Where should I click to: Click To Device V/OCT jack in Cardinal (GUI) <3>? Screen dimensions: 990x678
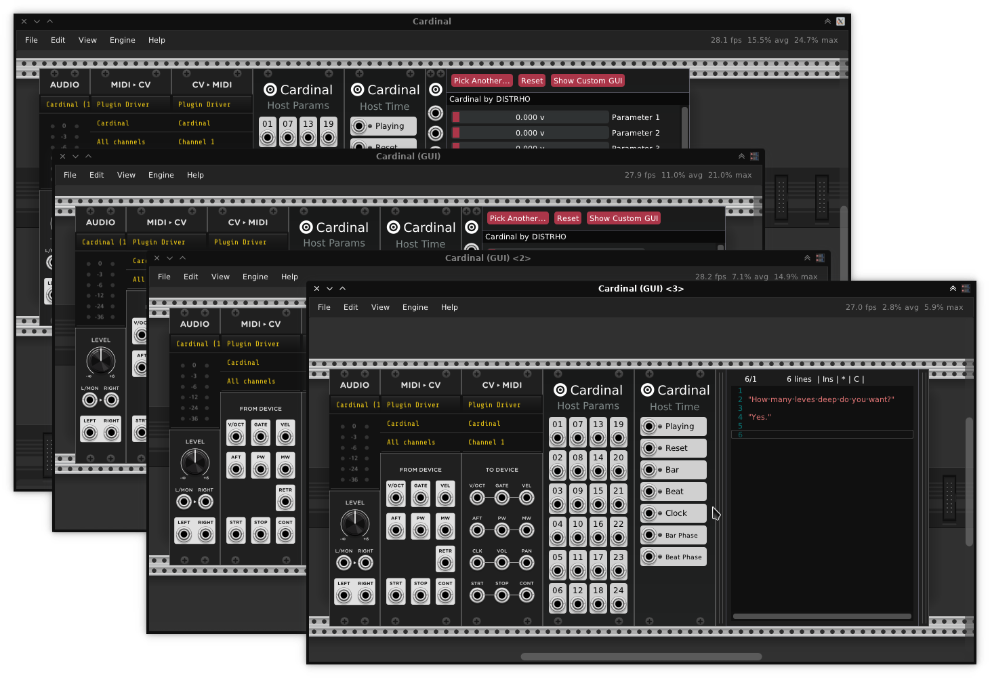click(x=478, y=498)
